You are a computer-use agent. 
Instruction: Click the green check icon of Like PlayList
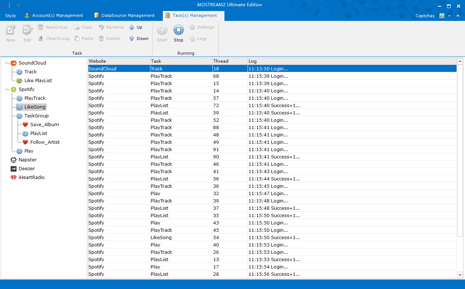(x=19, y=81)
